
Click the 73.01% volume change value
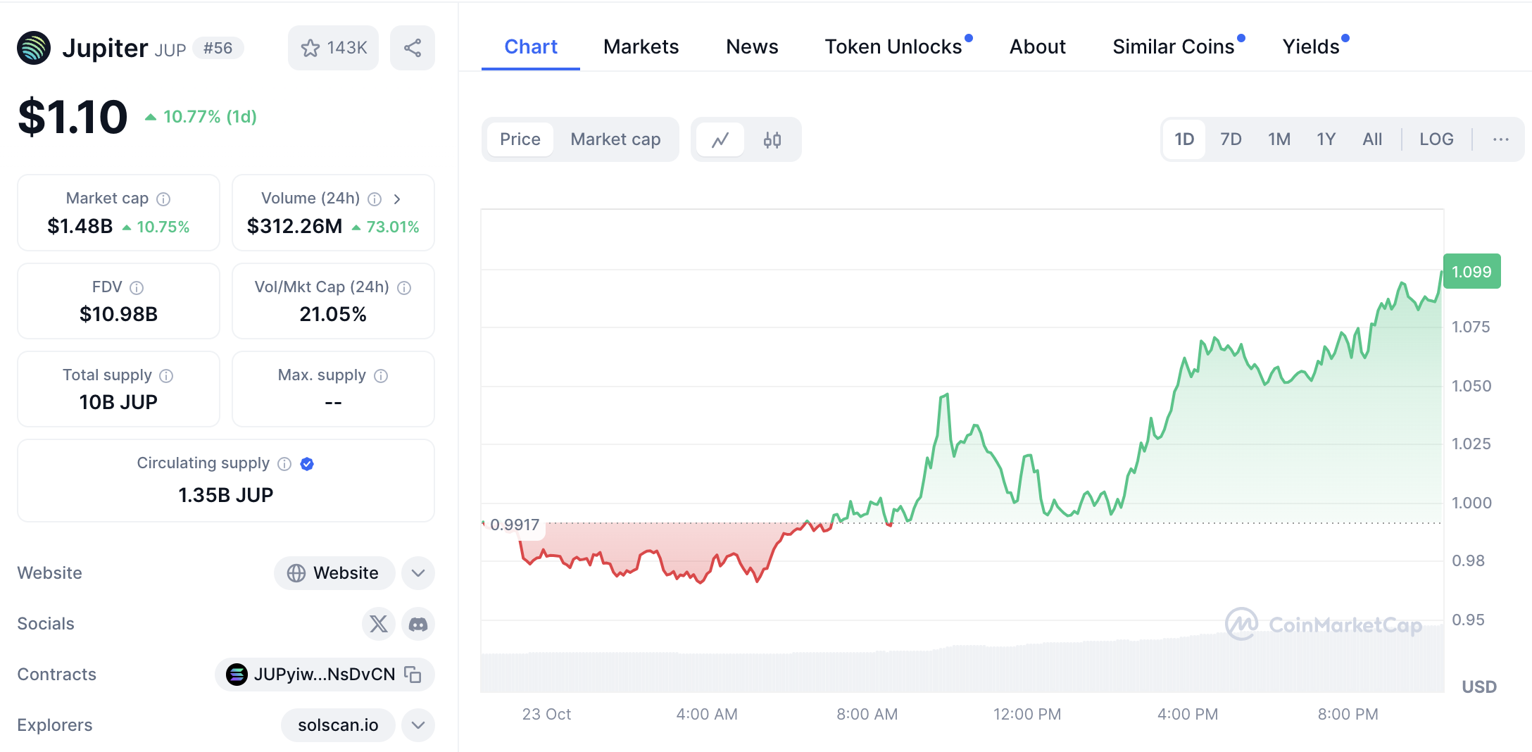pyautogui.click(x=385, y=227)
